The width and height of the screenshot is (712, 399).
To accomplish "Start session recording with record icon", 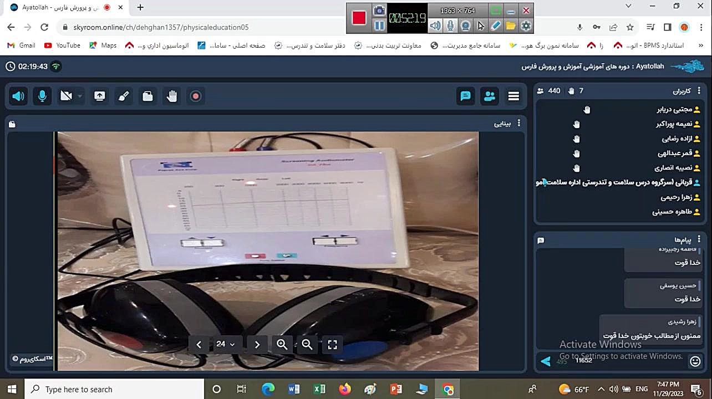I will point(196,96).
